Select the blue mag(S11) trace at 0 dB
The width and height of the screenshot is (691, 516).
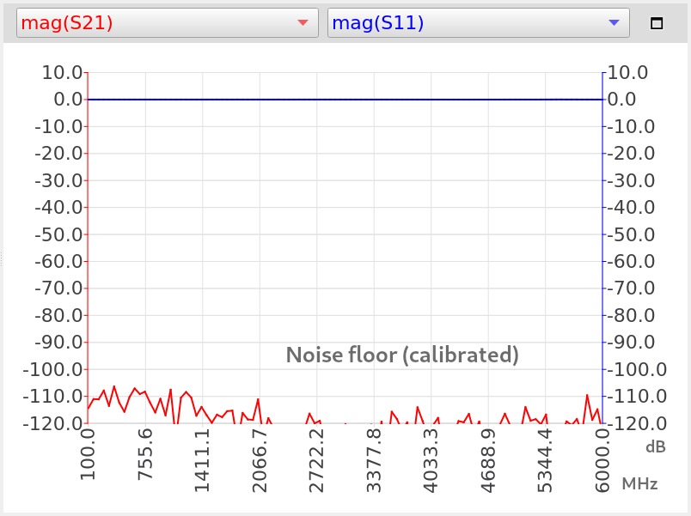[344, 99]
